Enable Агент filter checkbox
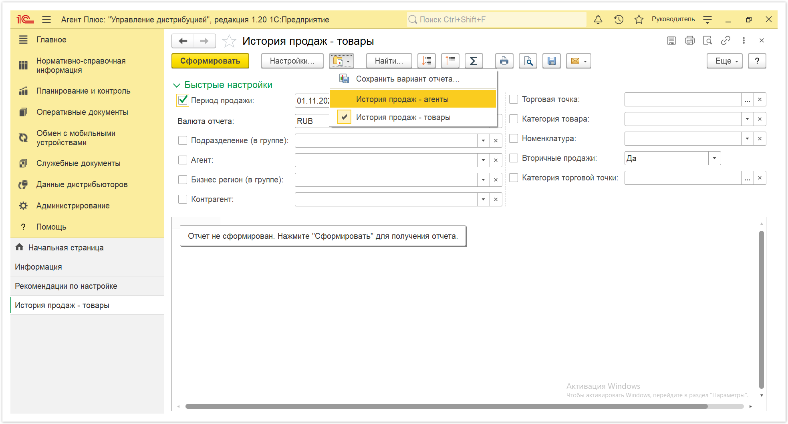Image resolution: width=788 pixels, height=424 pixels. pos(183,160)
